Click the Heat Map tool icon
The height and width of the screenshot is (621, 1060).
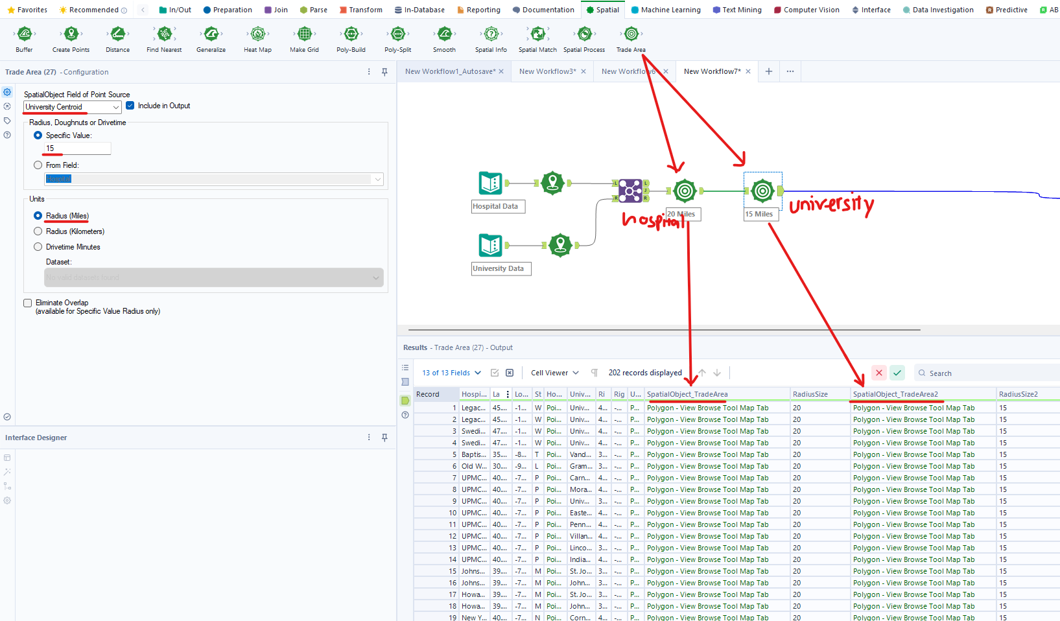[x=257, y=34]
